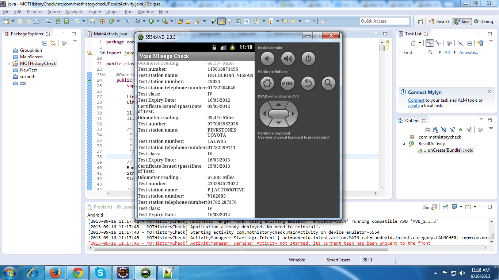Click the New Task icon in Task List
The height and width of the screenshot is (280, 499).
point(414,43)
